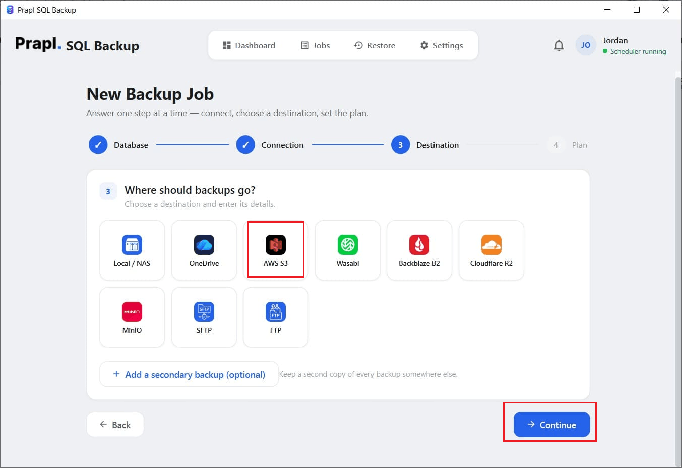
Task: Click "Choose a destination and enter its details."
Action: pos(200,204)
